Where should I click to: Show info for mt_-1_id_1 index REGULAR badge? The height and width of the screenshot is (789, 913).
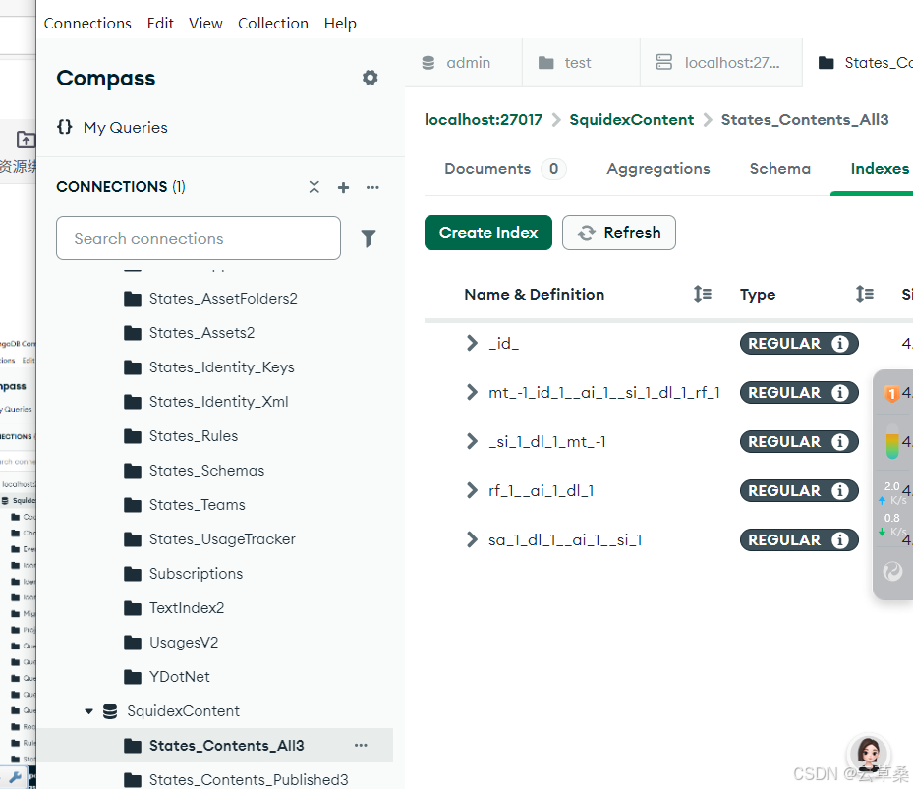tap(839, 392)
